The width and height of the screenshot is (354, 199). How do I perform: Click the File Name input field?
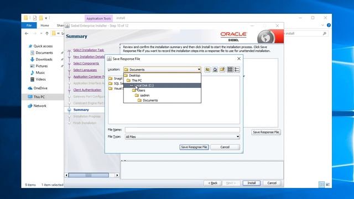point(183,130)
